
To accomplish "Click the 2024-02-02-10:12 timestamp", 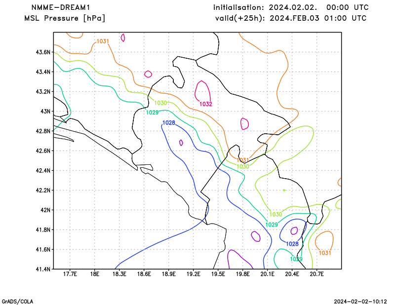I will (360, 302).
